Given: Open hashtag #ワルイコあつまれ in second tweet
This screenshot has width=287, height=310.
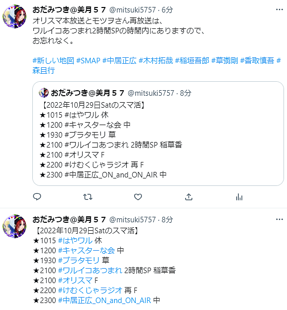Looking at the screenshot, I should 90,270.
